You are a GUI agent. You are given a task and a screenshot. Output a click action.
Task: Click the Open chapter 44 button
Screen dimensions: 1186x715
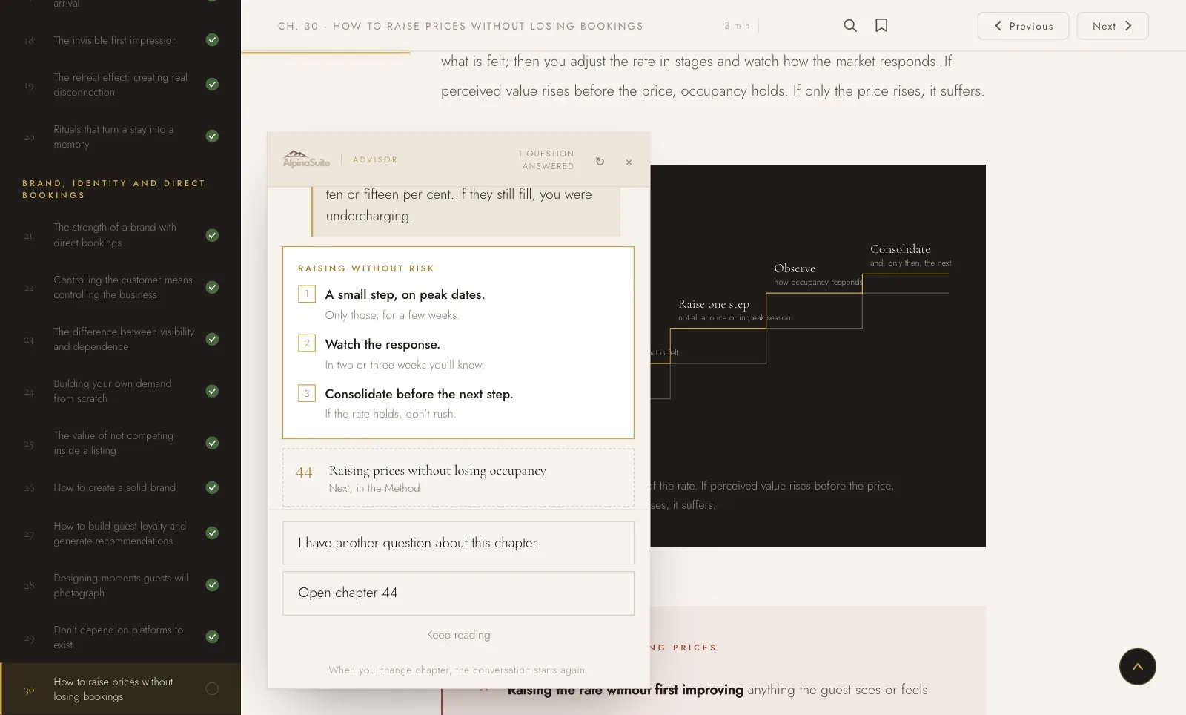pos(458,593)
